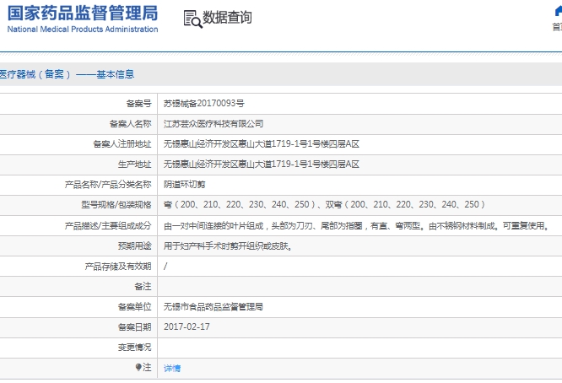
Task: Click the 注 lightbulb note icon
Action: 138,367
